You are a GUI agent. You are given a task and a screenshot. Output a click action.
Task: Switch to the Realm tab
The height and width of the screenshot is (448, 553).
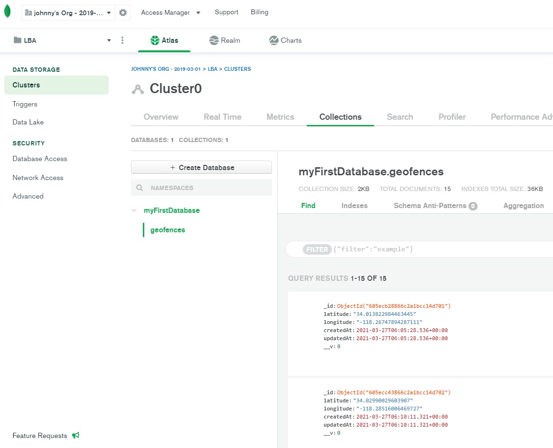[225, 40]
